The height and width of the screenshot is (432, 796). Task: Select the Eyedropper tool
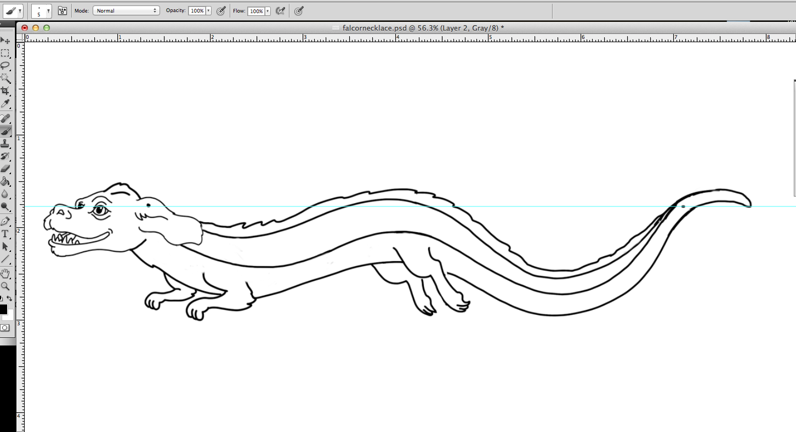pos(5,103)
